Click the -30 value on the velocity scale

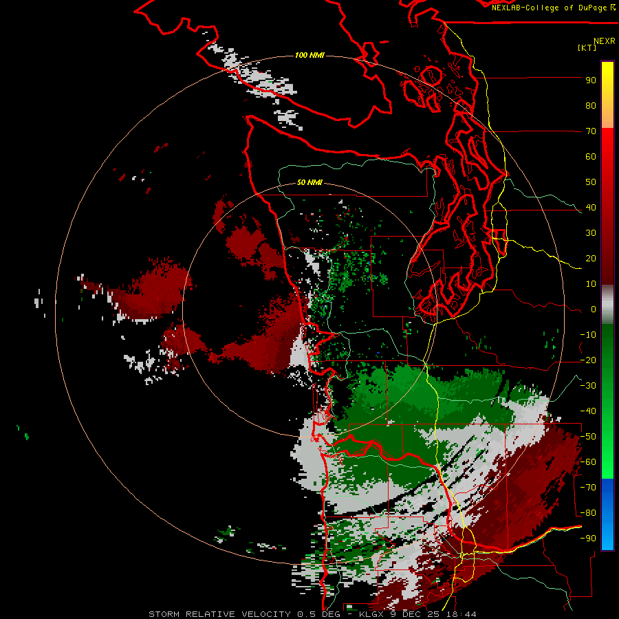pos(588,386)
